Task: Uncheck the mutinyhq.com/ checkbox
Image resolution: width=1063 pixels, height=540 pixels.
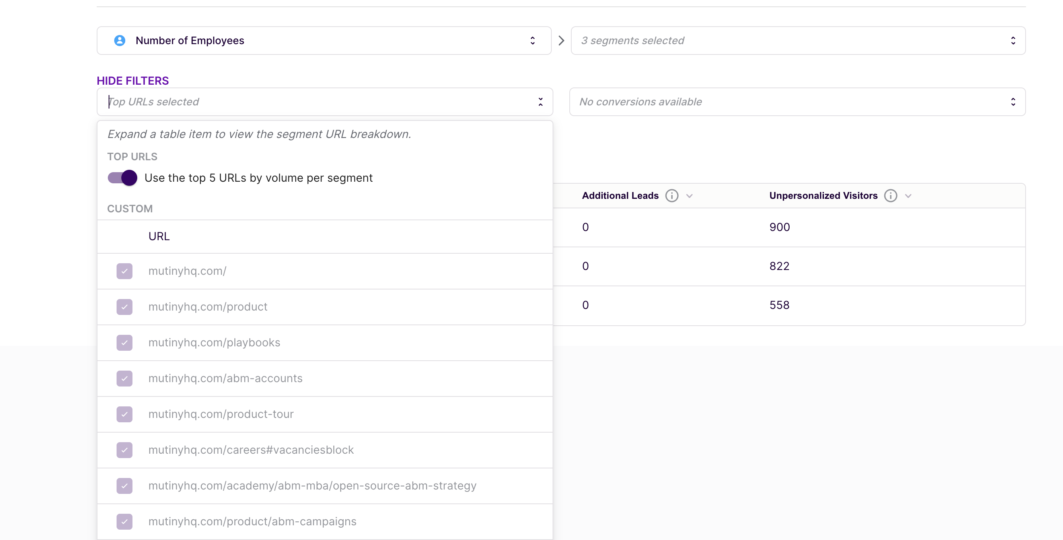Action: coord(124,271)
